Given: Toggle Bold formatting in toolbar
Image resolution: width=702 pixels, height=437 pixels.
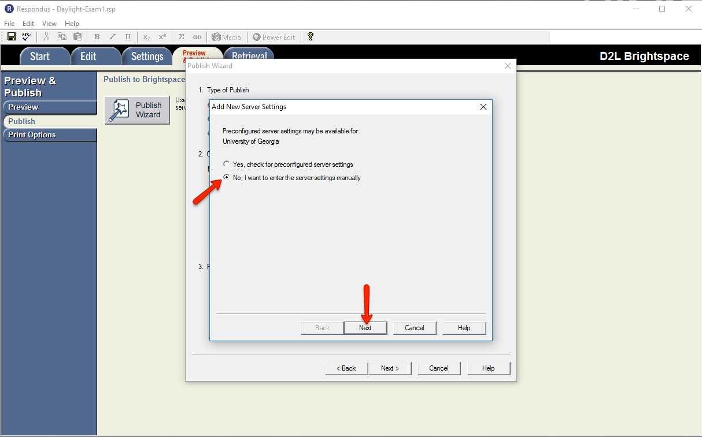Looking at the screenshot, I should (x=97, y=37).
